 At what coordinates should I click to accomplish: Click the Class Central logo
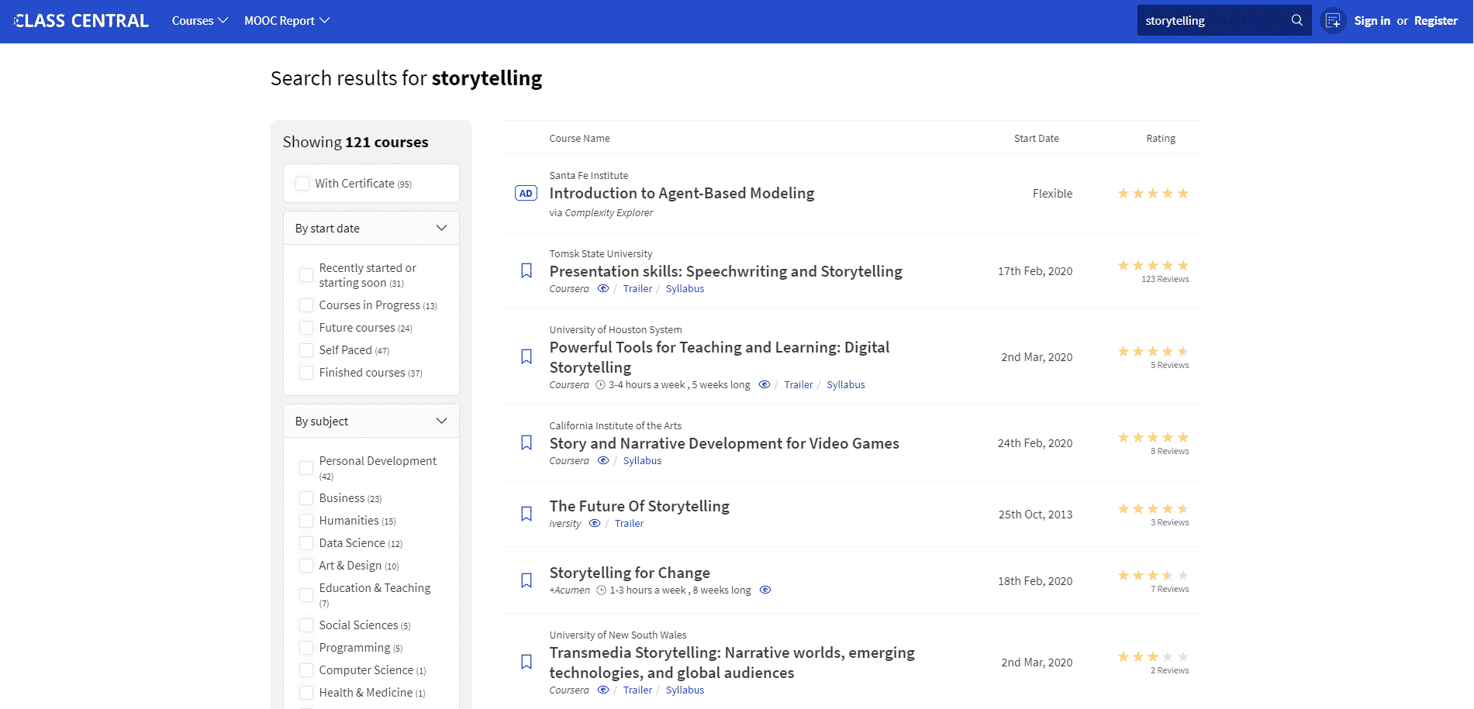coord(81,21)
